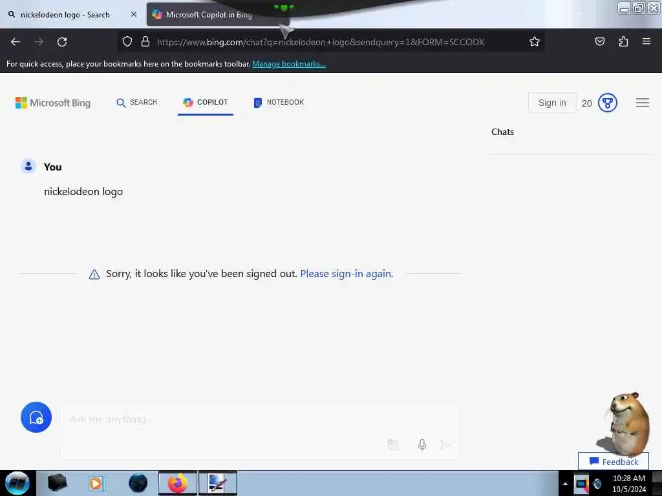The width and height of the screenshot is (662, 496).
Task: Click the monitor icon in system tray
Action: 582,484
